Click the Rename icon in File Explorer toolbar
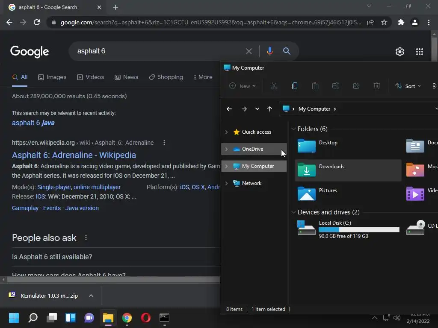This screenshot has width=438, height=328. pyautogui.click(x=335, y=86)
